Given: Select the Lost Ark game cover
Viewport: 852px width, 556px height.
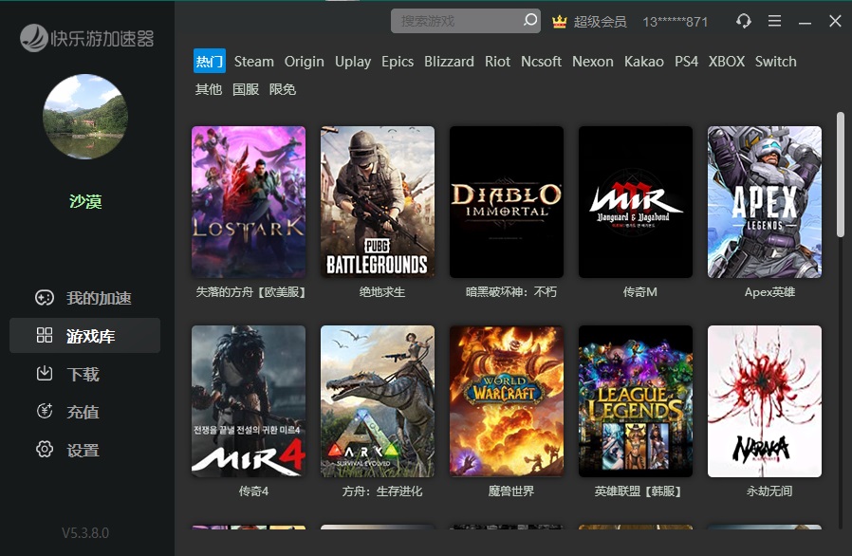Looking at the screenshot, I should click(x=249, y=202).
